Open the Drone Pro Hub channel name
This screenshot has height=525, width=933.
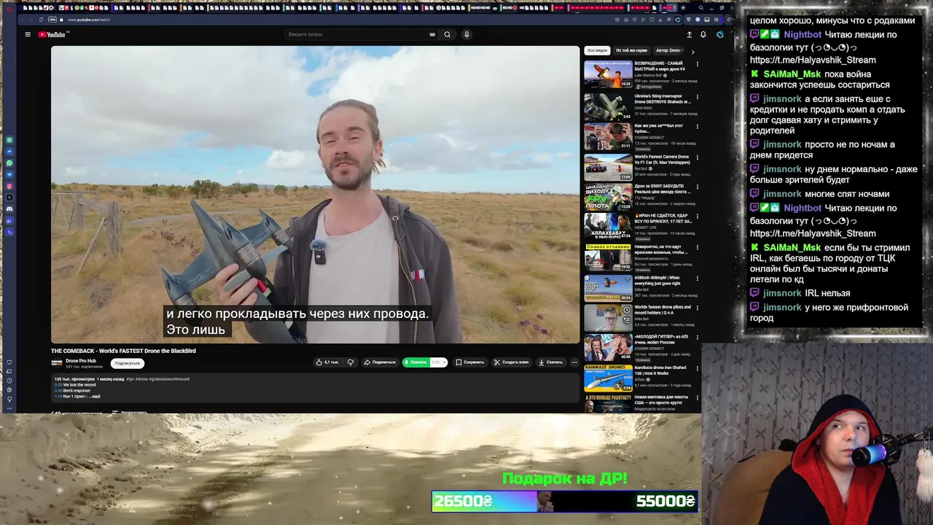[x=81, y=361]
